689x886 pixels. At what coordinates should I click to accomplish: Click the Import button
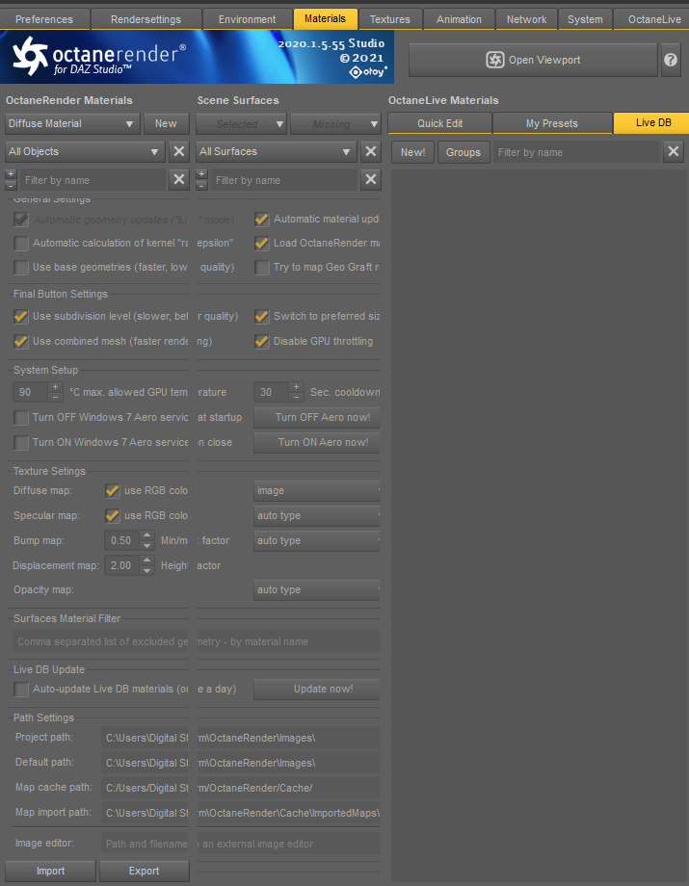[x=50, y=872]
